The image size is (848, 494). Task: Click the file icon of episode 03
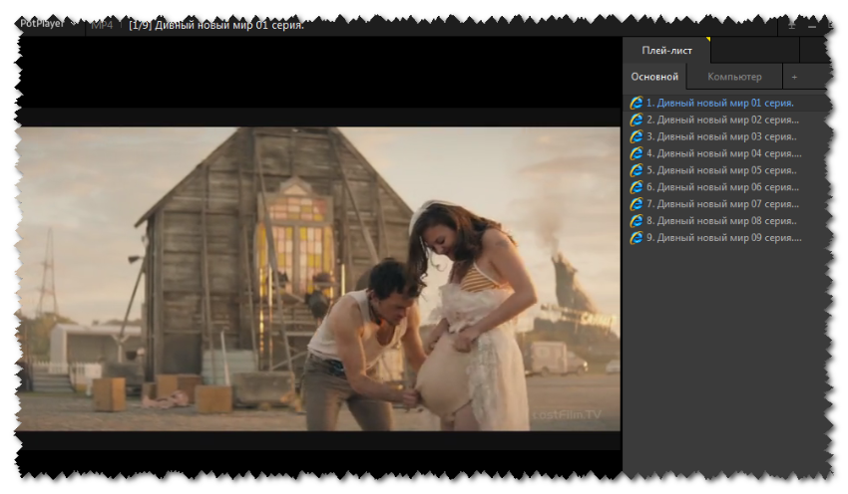pos(636,136)
